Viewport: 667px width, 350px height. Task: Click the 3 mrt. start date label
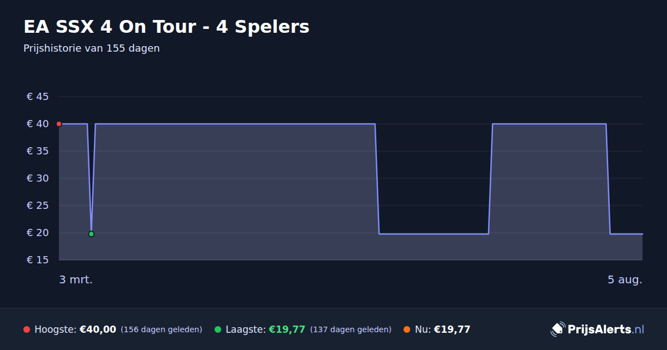tap(76, 280)
